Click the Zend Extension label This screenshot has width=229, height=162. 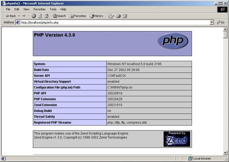pos(45,105)
